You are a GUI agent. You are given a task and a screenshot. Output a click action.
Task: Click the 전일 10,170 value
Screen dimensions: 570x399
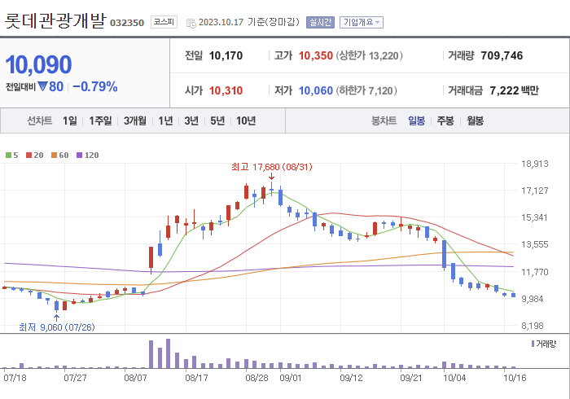[226, 55]
